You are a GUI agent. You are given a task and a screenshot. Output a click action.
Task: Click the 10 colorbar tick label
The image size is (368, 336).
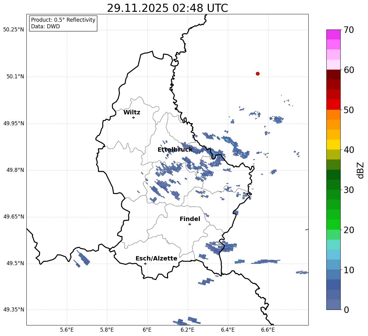tap(349, 270)
